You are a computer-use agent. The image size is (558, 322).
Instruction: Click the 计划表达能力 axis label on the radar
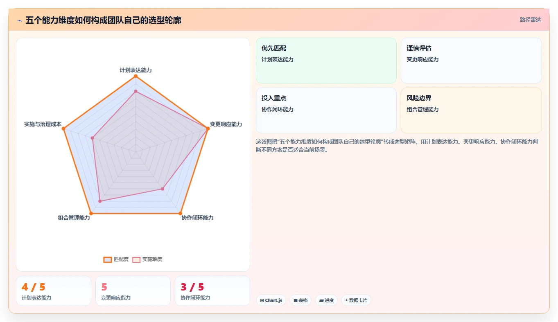(136, 70)
